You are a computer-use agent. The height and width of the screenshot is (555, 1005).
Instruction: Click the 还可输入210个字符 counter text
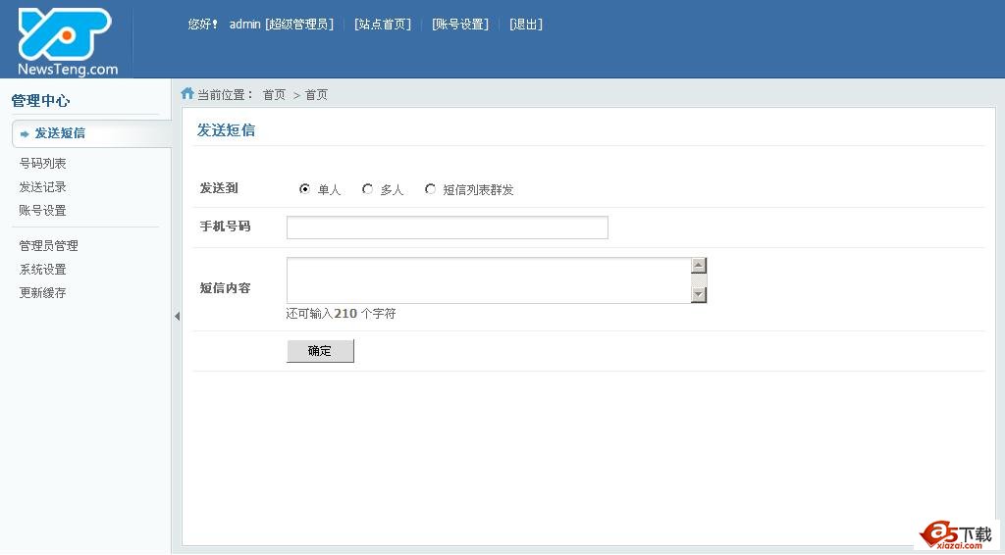pos(341,314)
